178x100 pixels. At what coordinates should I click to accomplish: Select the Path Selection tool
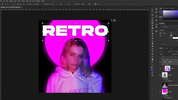(152, 54)
